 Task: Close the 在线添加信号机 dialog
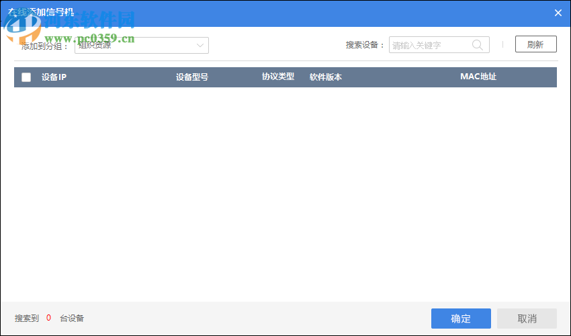pos(558,13)
